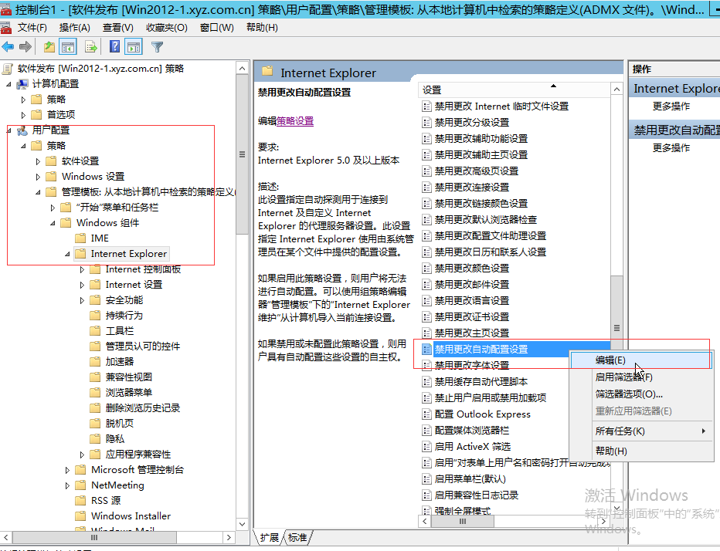
Task: Click the settings list scroll-up arrow
Action: click(616, 90)
